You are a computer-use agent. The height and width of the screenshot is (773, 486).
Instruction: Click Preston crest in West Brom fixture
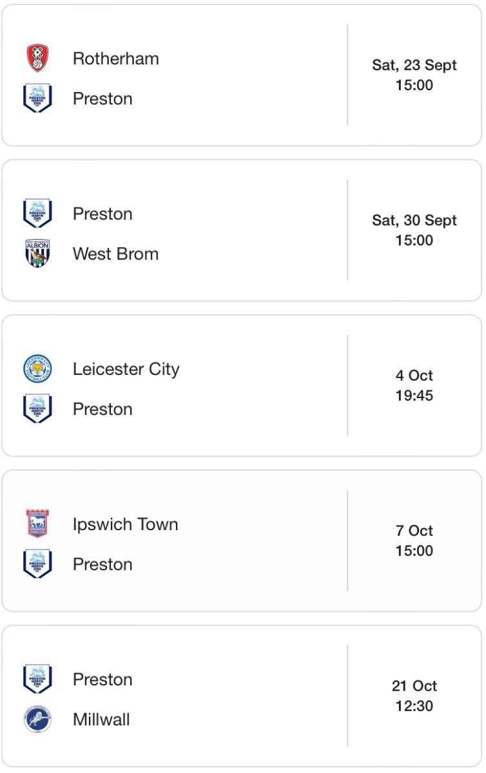click(x=37, y=214)
